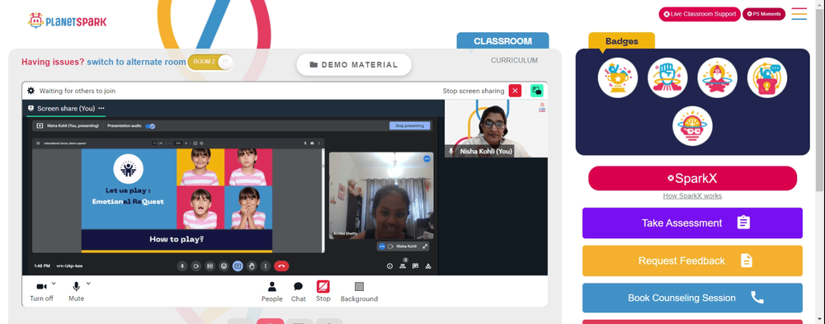Open How SparkX works link

pos(692,195)
